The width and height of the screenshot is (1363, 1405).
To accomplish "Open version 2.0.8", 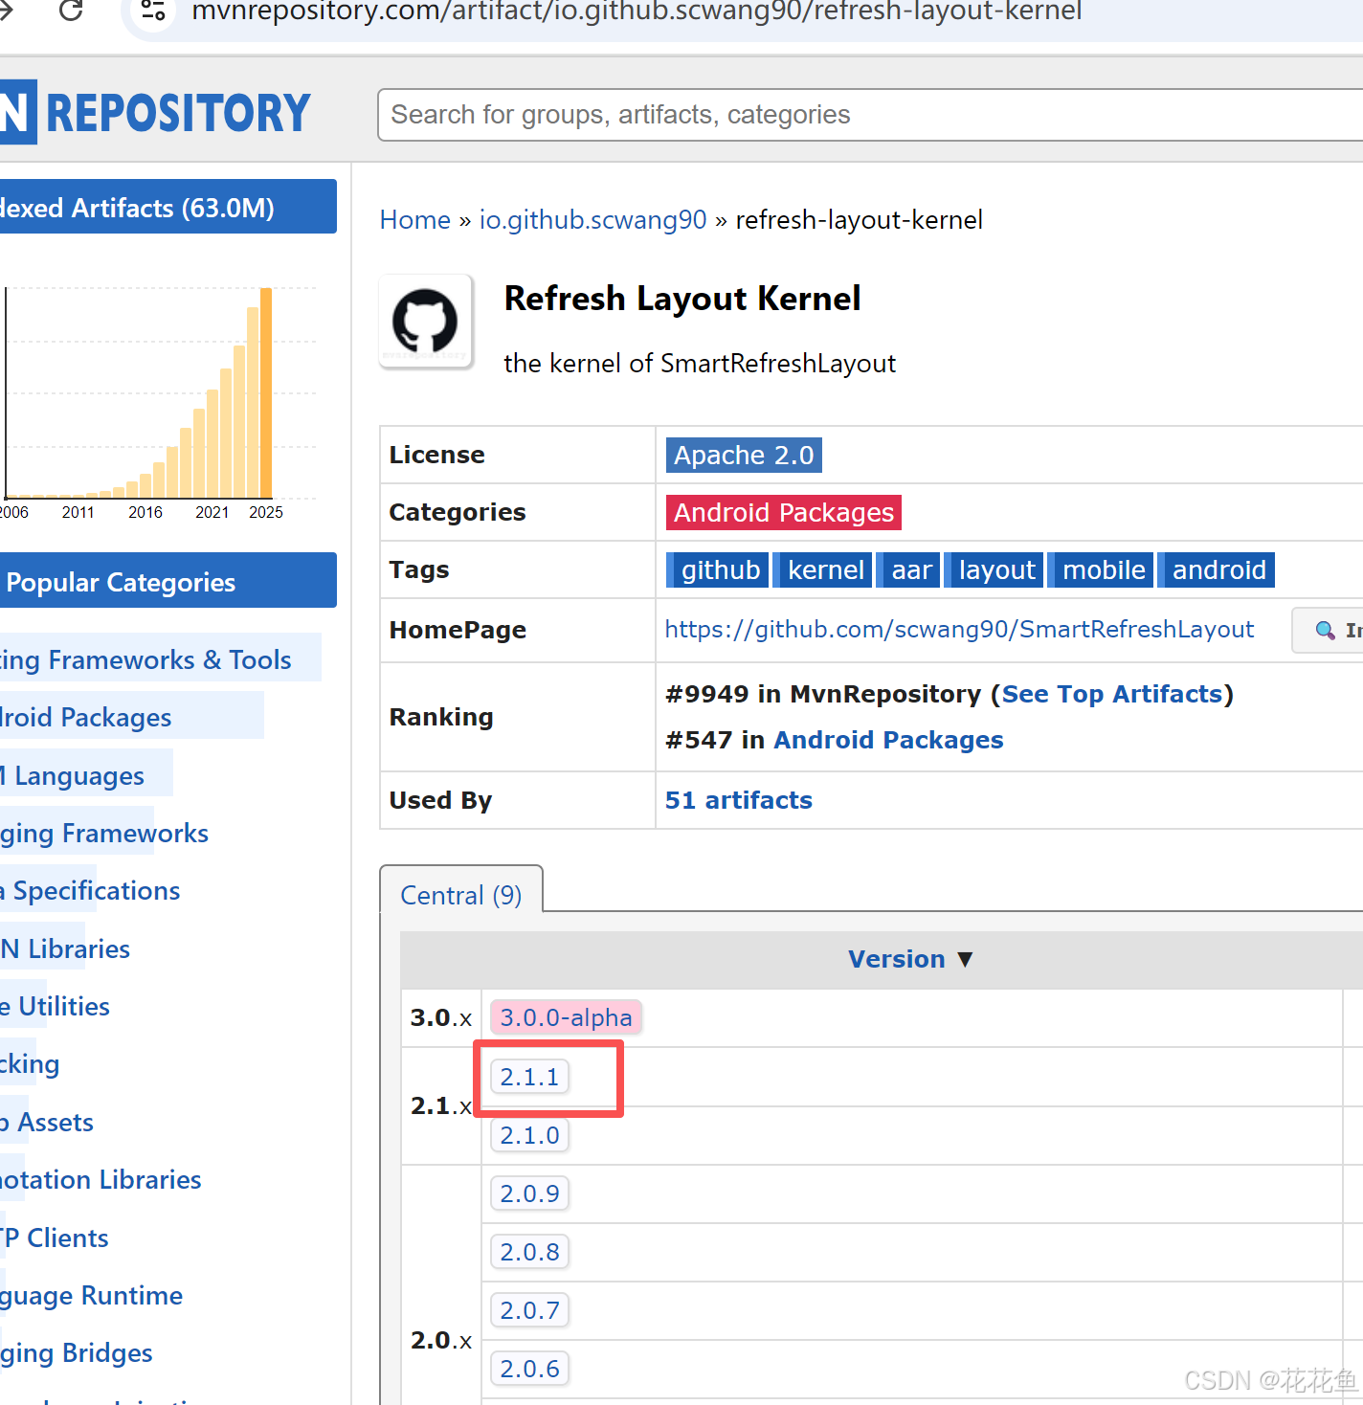I will point(529,1252).
